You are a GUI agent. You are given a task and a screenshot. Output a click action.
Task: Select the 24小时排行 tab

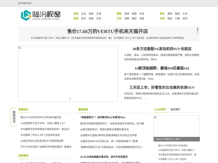[160, 109]
